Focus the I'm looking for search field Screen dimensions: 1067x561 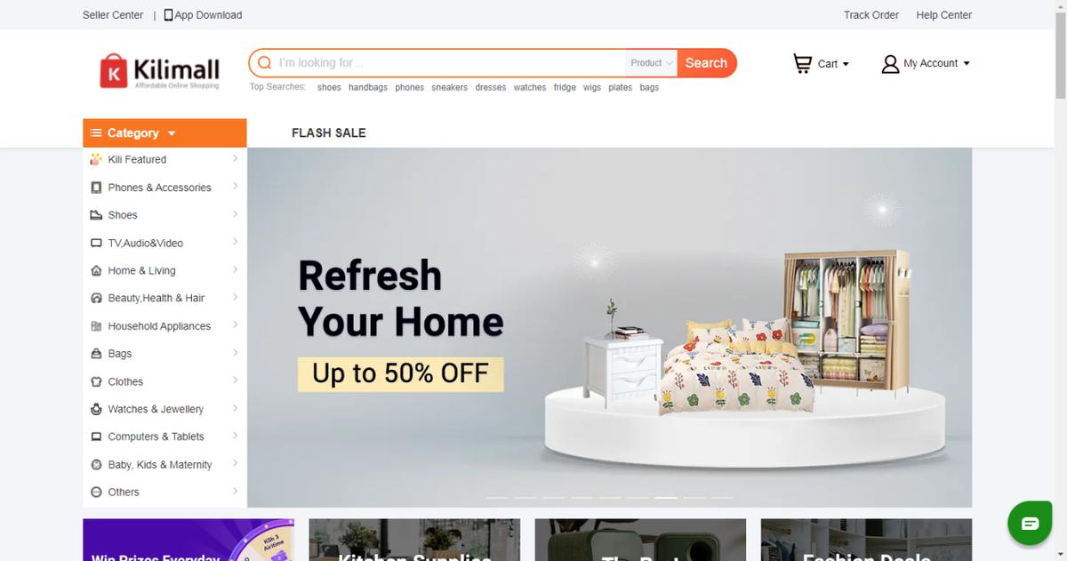(x=449, y=63)
